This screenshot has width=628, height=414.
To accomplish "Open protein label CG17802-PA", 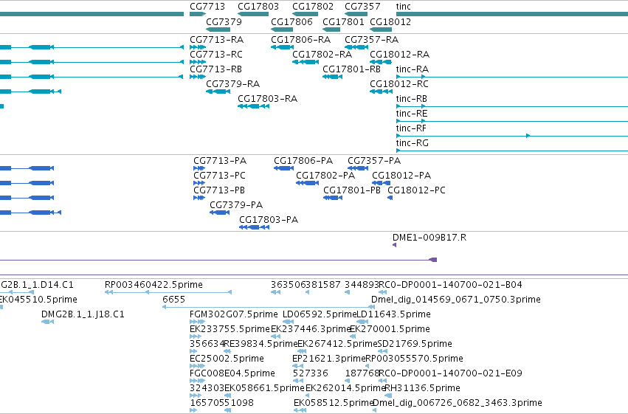I will [325, 176].
